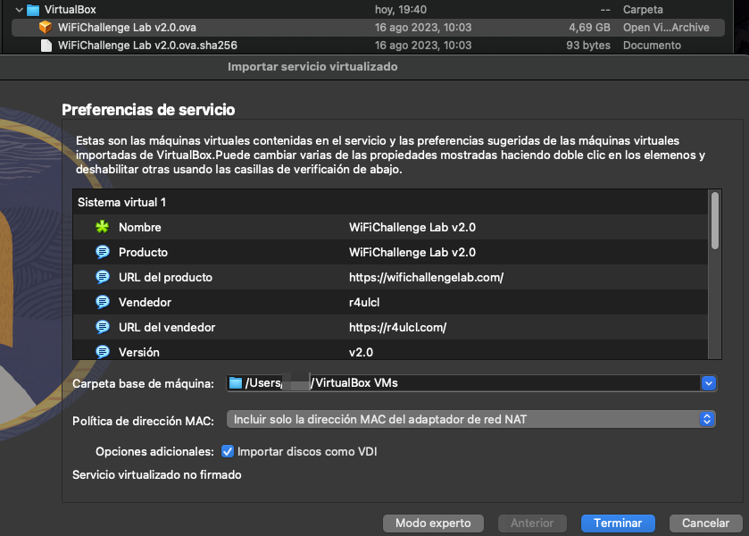Image resolution: width=749 pixels, height=536 pixels.
Task: Click the 93 bytes size value
Action: coord(588,46)
